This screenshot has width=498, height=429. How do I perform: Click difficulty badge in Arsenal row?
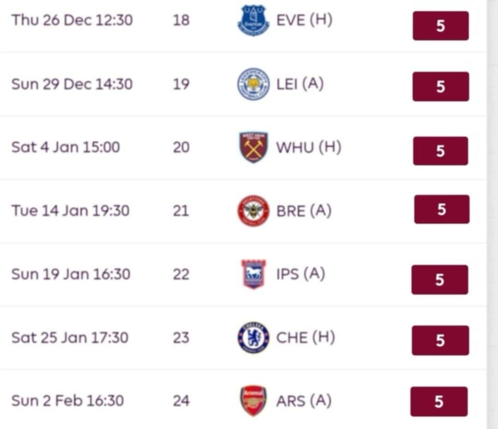(439, 401)
